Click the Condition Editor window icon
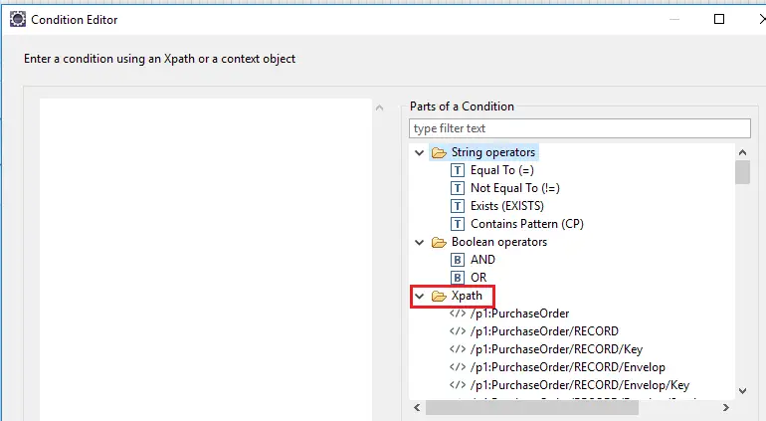This screenshot has width=766, height=421. click(x=18, y=20)
